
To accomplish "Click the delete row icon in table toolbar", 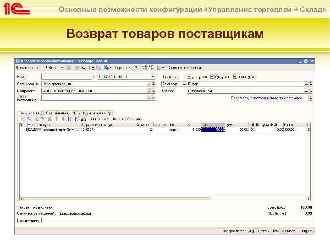I will [x=43, y=119].
